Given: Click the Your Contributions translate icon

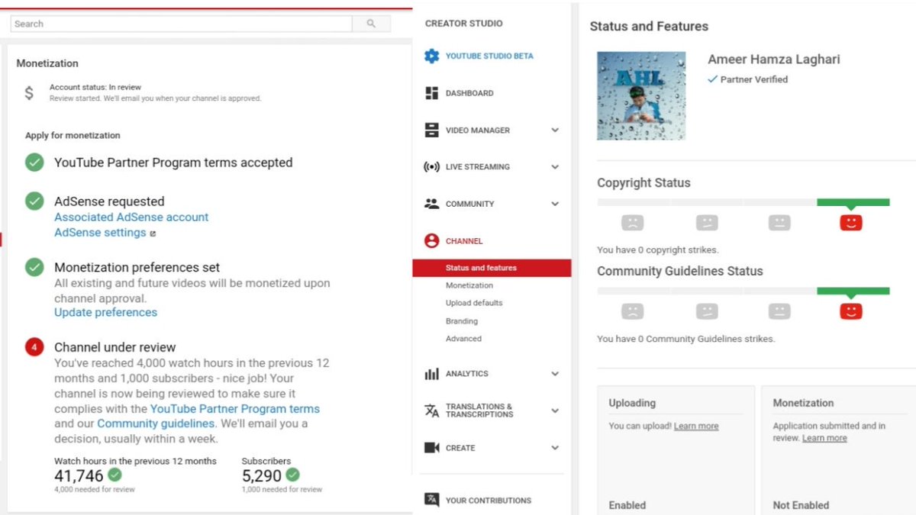Looking at the screenshot, I should tap(431, 500).
